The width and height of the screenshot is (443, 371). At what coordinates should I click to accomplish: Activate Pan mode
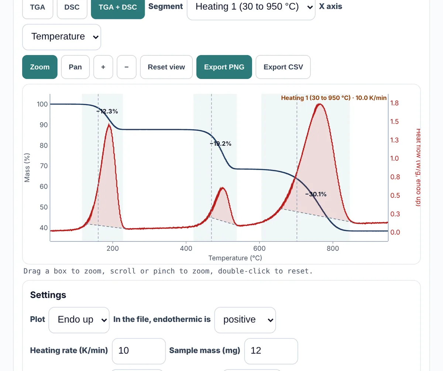point(75,67)
